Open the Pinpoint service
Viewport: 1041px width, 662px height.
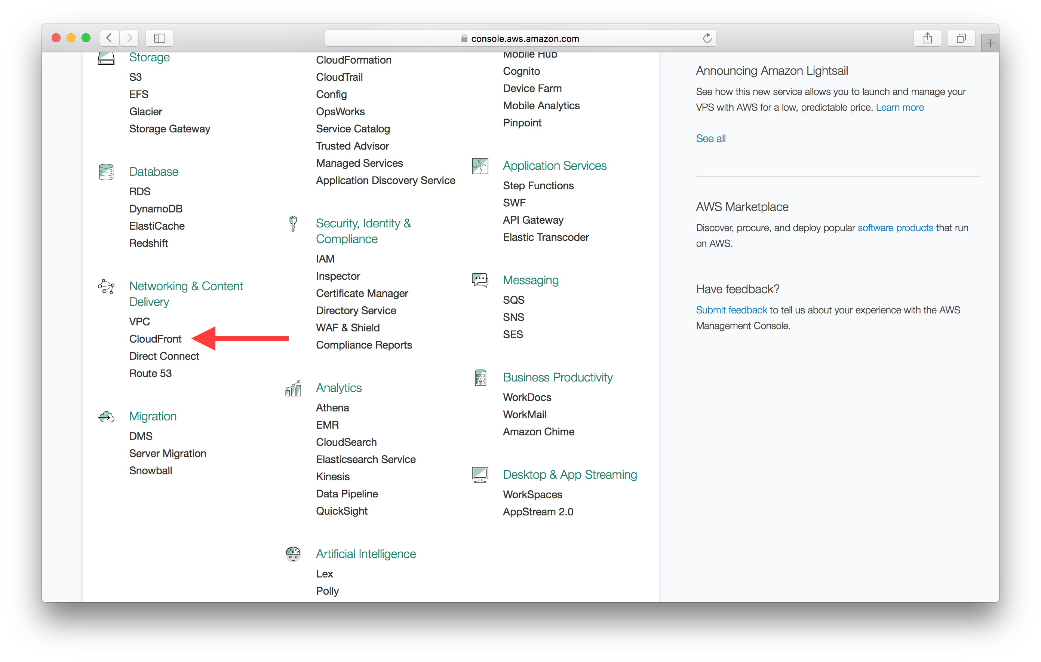[522, 123]
